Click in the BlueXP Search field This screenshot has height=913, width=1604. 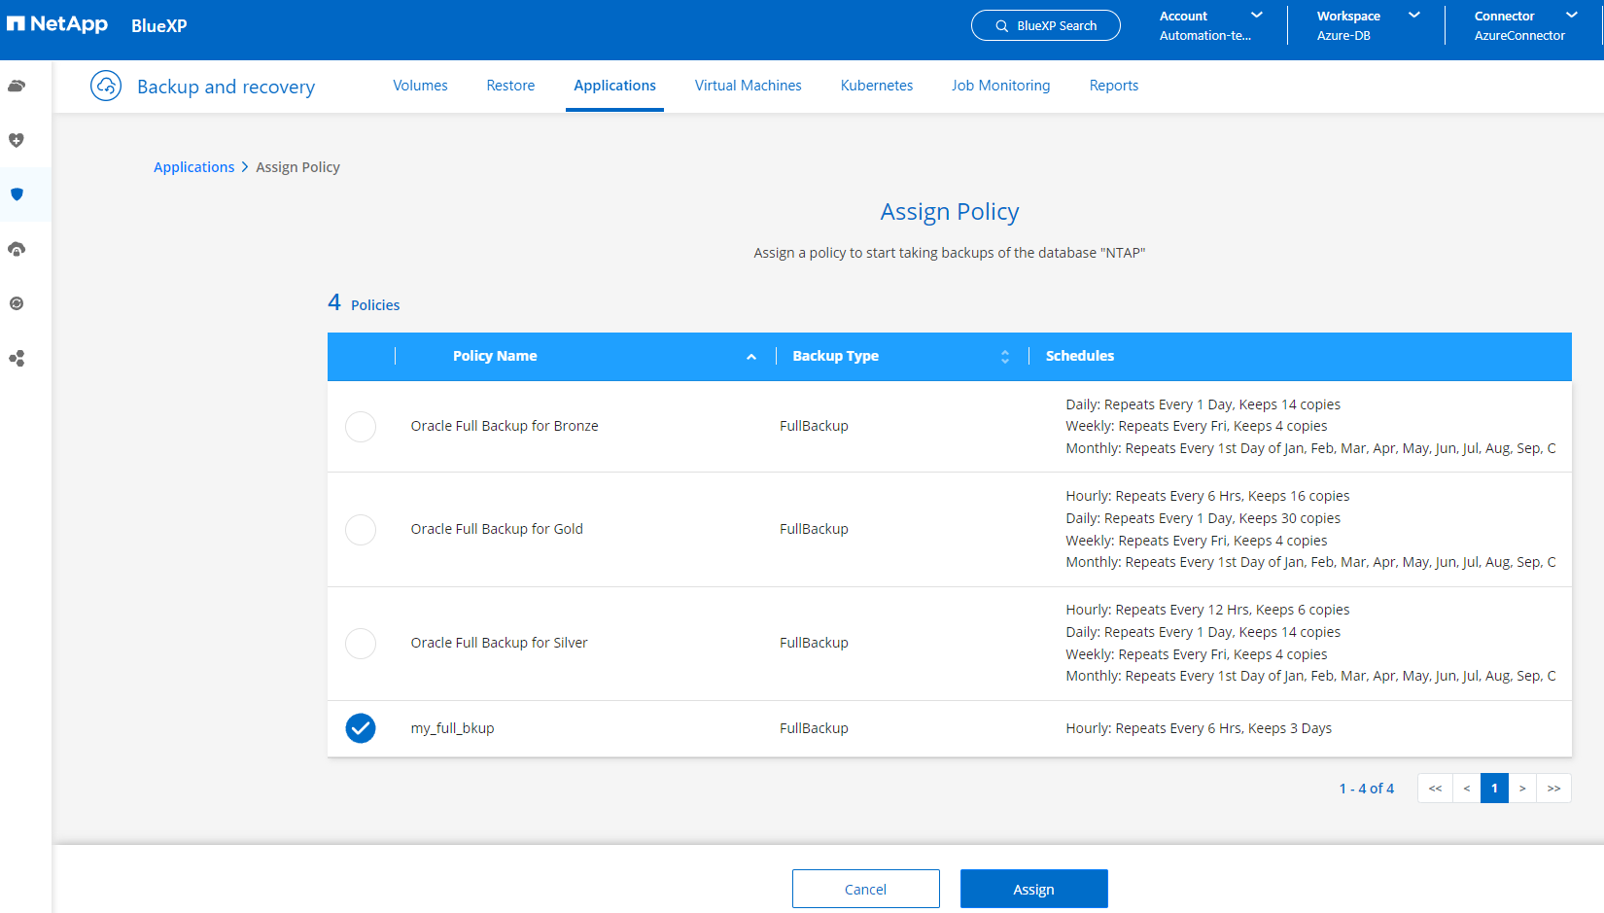(1046, 25)
